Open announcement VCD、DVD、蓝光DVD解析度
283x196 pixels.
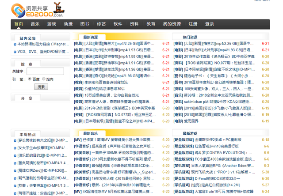(x=43, y=52)
